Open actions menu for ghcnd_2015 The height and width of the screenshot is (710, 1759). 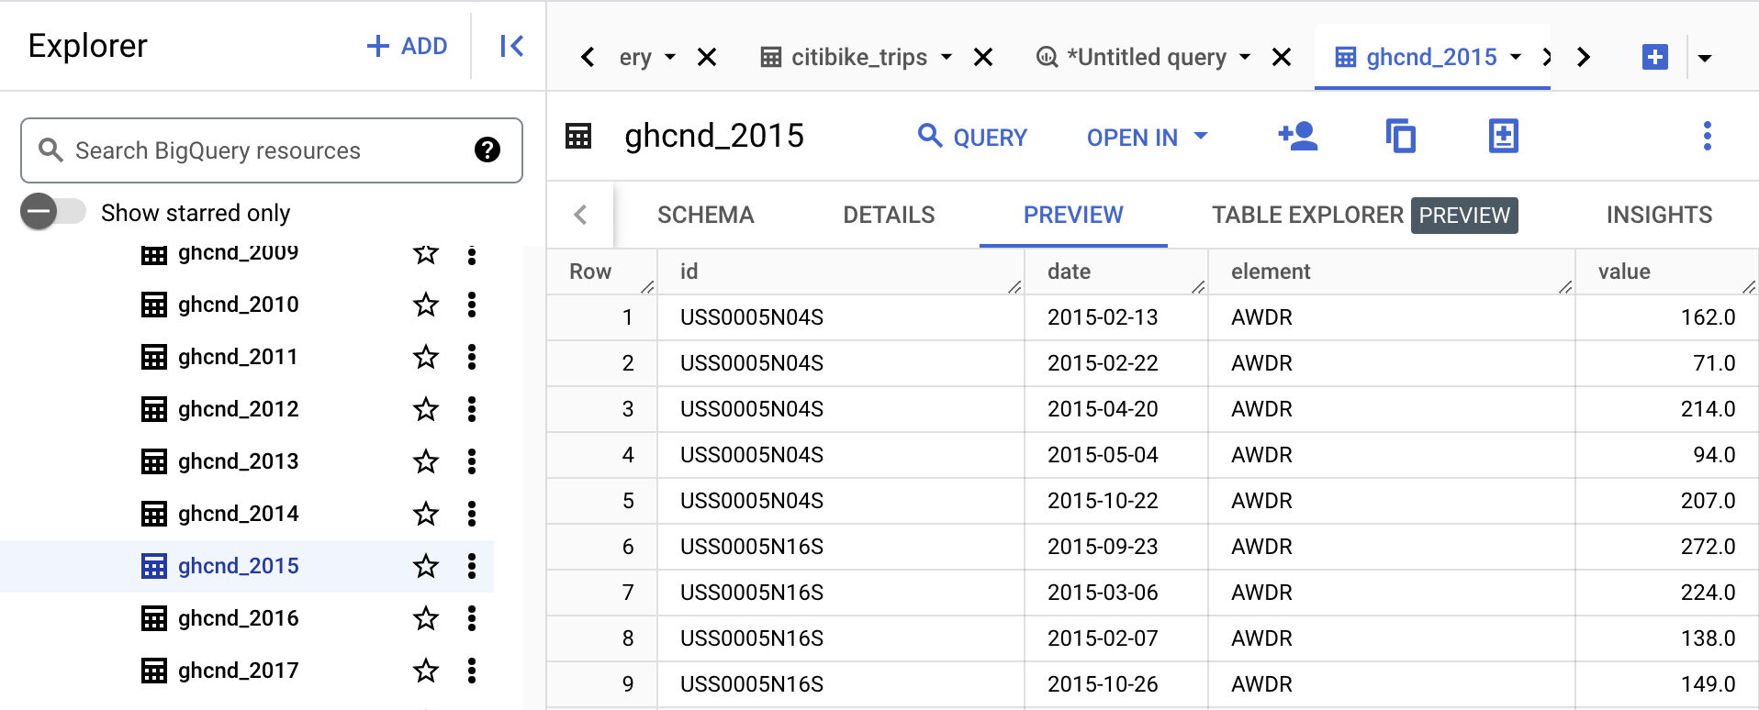472,566
